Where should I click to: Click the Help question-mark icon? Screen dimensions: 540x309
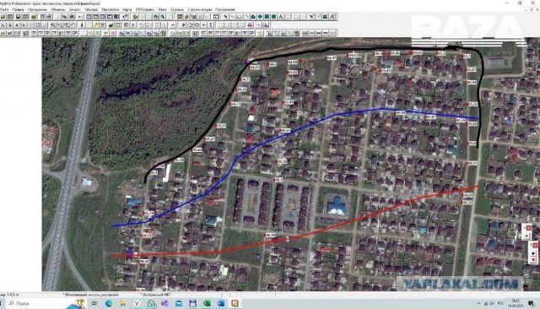coord(126,17)
